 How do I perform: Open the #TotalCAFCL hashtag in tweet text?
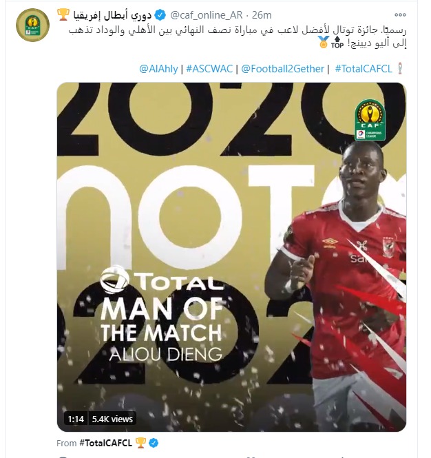click(364, 69)
